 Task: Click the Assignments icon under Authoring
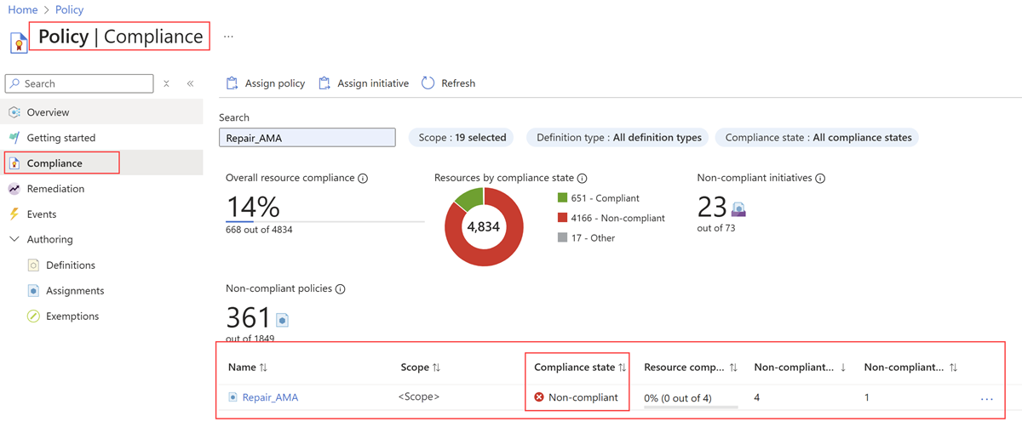tap(33, 291)
